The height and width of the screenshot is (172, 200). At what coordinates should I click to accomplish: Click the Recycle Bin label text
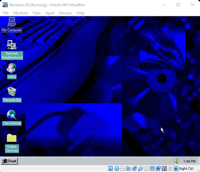(x=12, y=100)
